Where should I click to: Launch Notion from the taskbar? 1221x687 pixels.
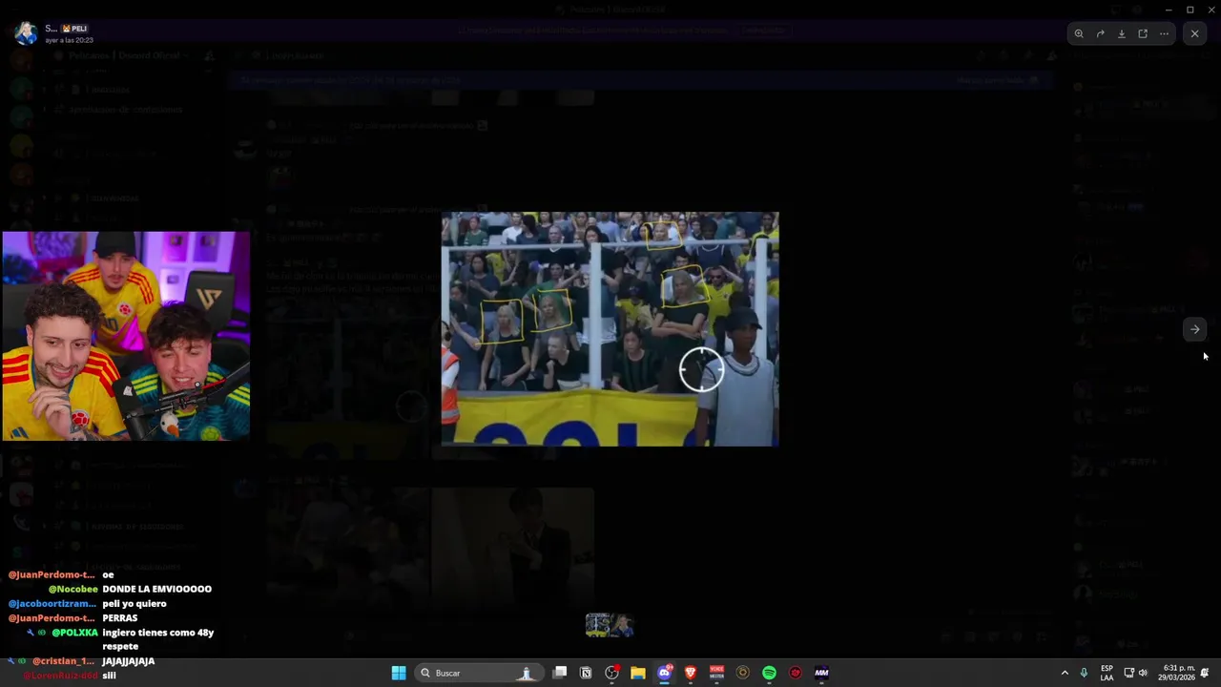click(586, 673)
